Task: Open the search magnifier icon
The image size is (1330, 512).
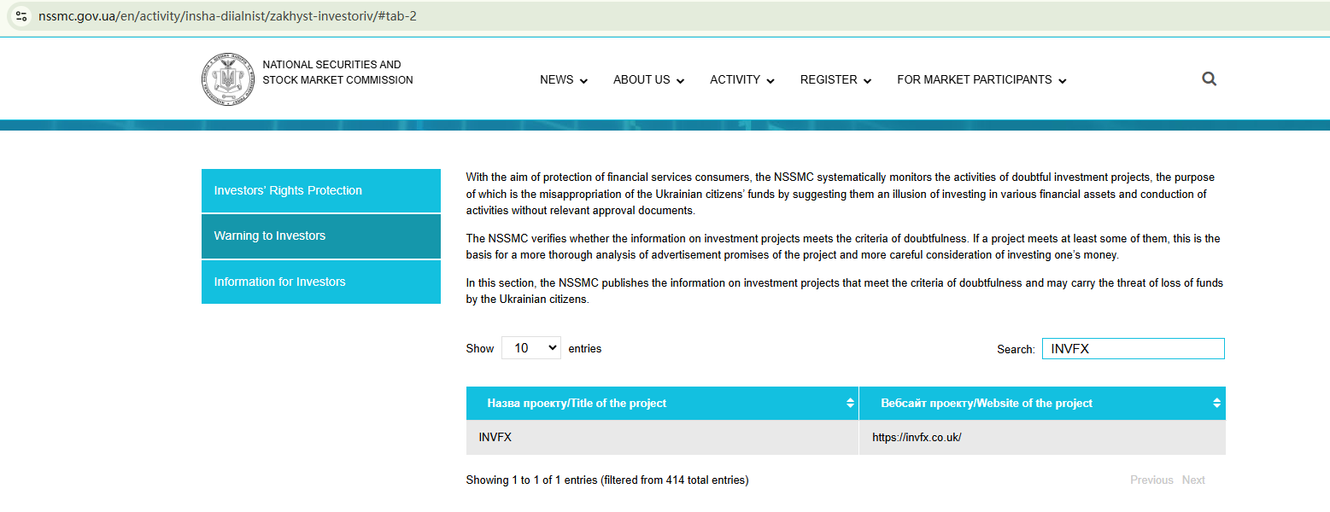Action: tap(1209, 79)
